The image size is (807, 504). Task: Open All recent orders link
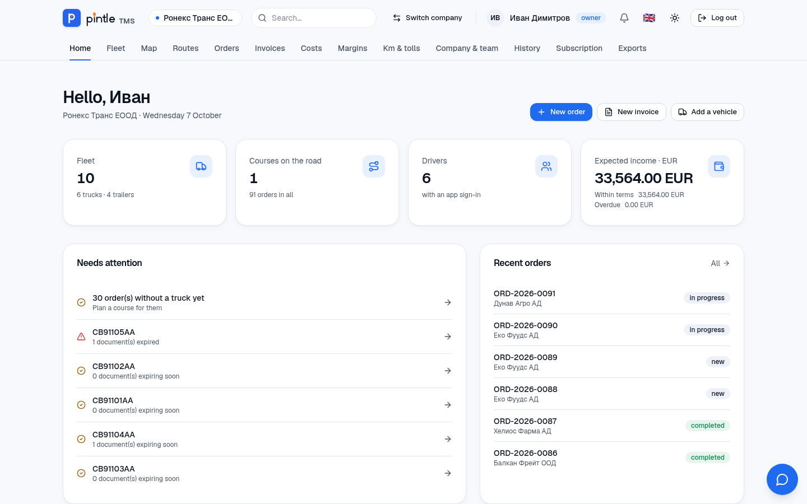(x=720, y=263)
